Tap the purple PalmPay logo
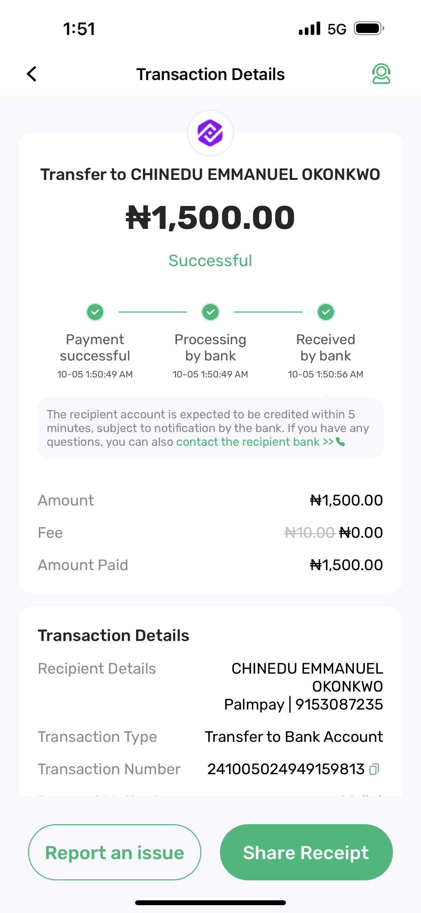Viewport: 421px width, 913px height. point(210,133)
